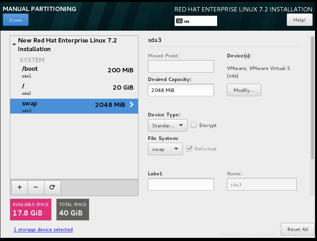Select the swap sda3 partition row
Image resolution: width=317 pixels, height=241 pixels.
click(x=74, y=106)
